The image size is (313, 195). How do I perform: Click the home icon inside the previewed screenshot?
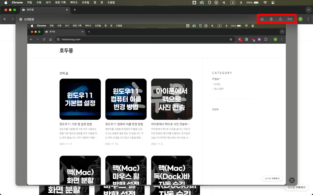(50, 40)
